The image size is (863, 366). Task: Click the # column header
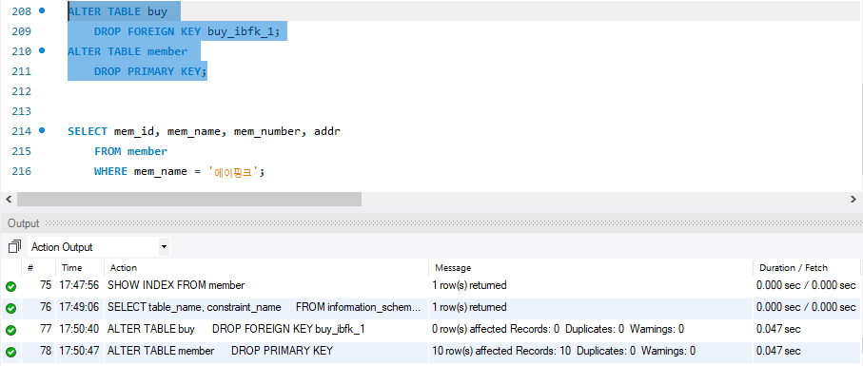30,268
